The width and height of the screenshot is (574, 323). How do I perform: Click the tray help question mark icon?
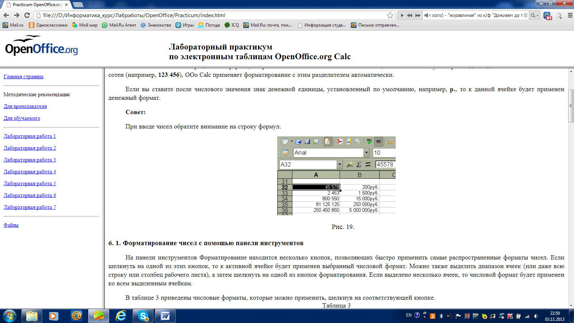pyautogui.click(x=417, y=315)
